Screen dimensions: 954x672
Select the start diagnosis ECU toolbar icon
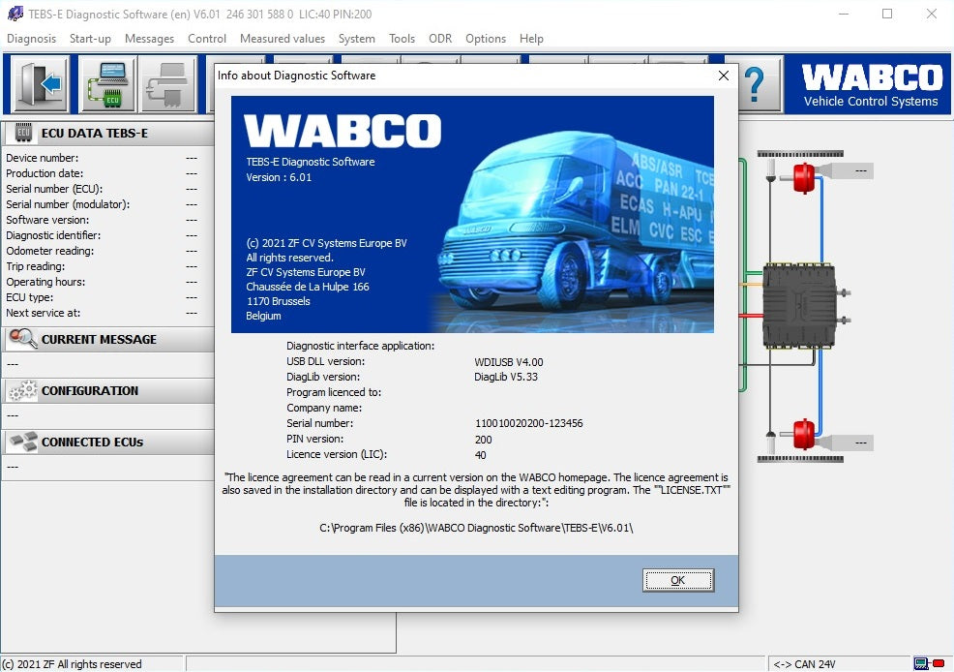[x=107, y=84]
